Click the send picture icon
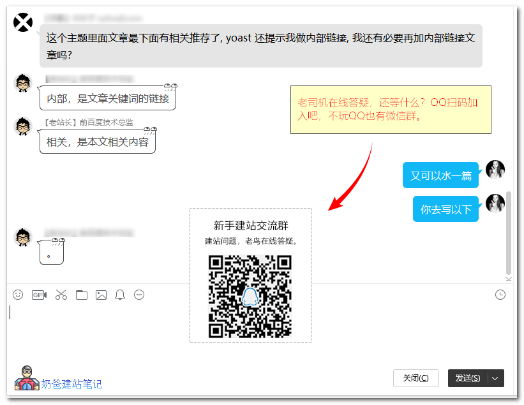The height and width of the screenshot is (405, 524). point(101,295)
